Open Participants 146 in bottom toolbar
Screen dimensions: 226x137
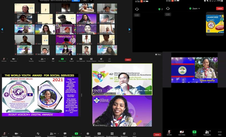(x=51, y=134)
